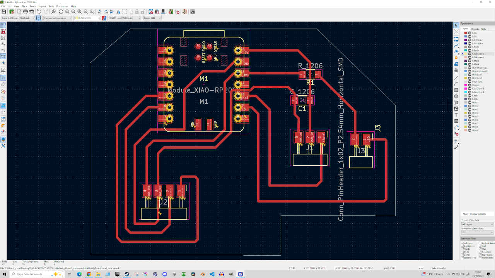Open the Route menu

[x=33, y=6]
